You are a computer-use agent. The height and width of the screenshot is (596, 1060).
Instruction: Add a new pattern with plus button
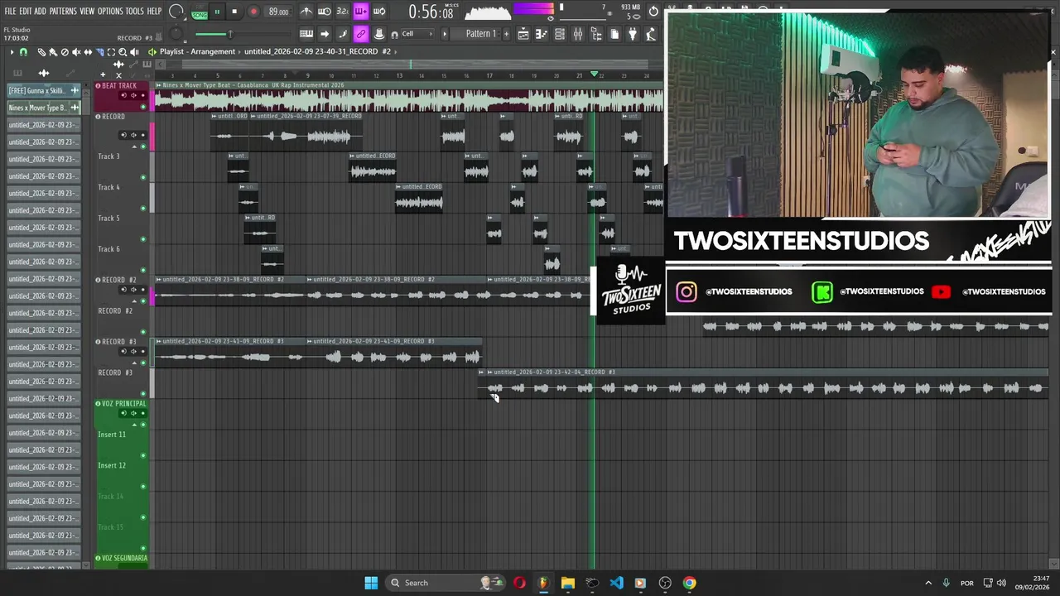[x=506, y=34]
